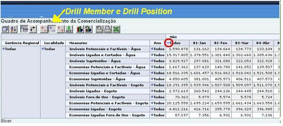283x126 pixels.
Task: Enable blue Drill Position plus-minus icon
Action: coord(52,29)
